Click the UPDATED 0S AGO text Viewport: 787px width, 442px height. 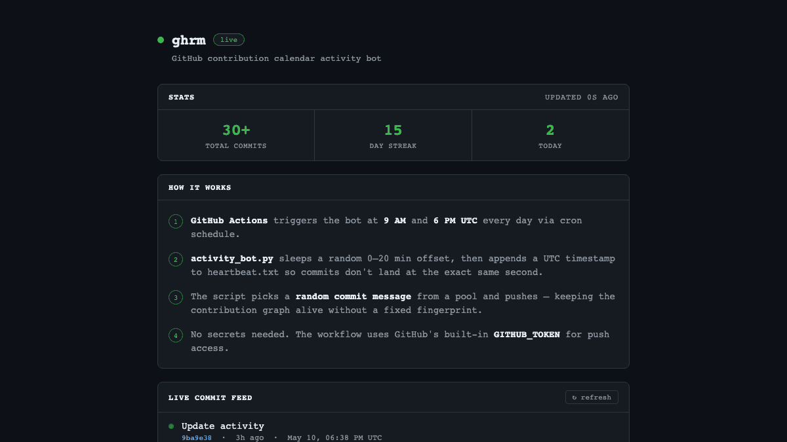pyautogui.click(x=582, y=98)
